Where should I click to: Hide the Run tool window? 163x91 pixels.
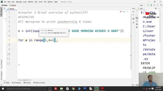point(159,8)
